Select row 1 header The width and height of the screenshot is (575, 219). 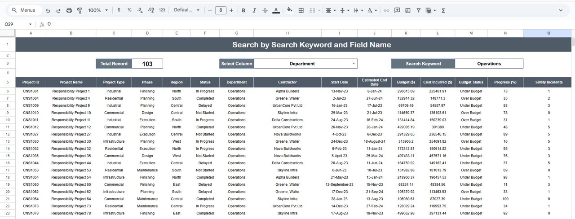(x=8, y=44)
